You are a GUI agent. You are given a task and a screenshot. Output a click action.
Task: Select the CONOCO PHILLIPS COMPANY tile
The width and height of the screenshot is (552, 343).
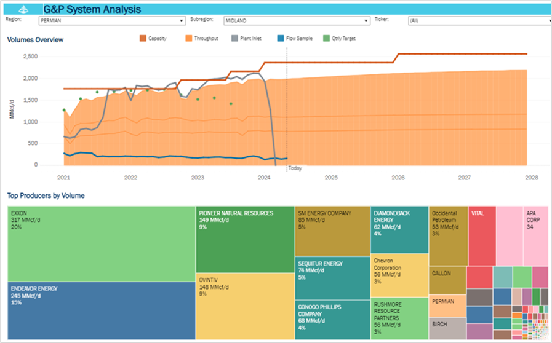pos(332,320)
